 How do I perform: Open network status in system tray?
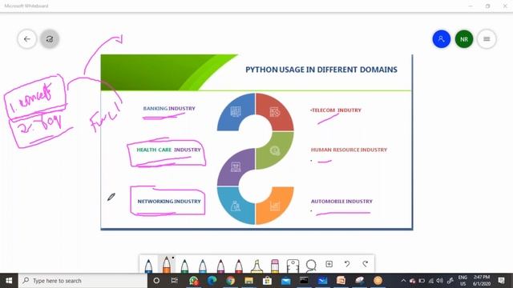(x=431, y=281)
